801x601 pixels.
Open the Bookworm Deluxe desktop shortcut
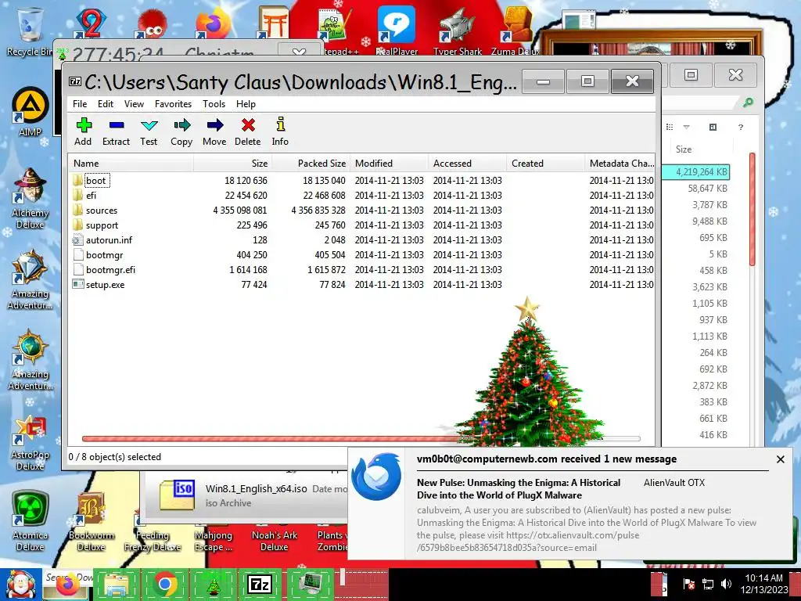91,521
